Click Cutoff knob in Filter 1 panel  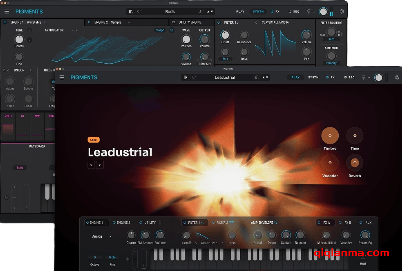click(225, 35)
